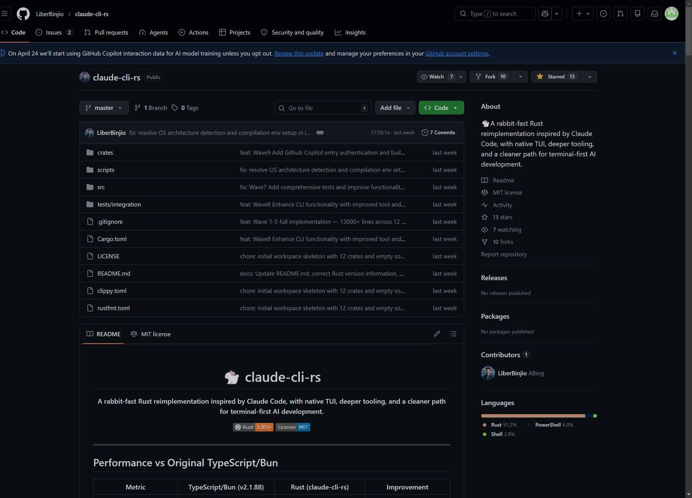Click the Go to file search field

tap(323, 108)
